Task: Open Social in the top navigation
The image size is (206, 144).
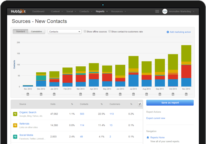Action: click(x=70, y=11)
